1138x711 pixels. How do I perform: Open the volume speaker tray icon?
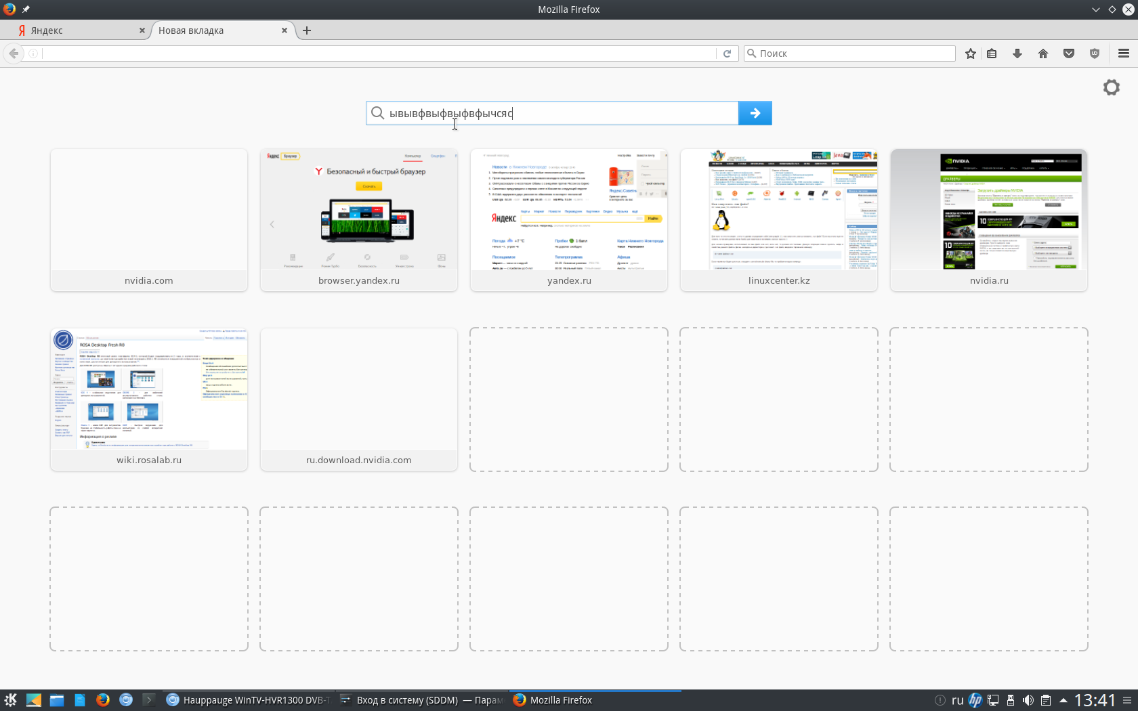1028,700
